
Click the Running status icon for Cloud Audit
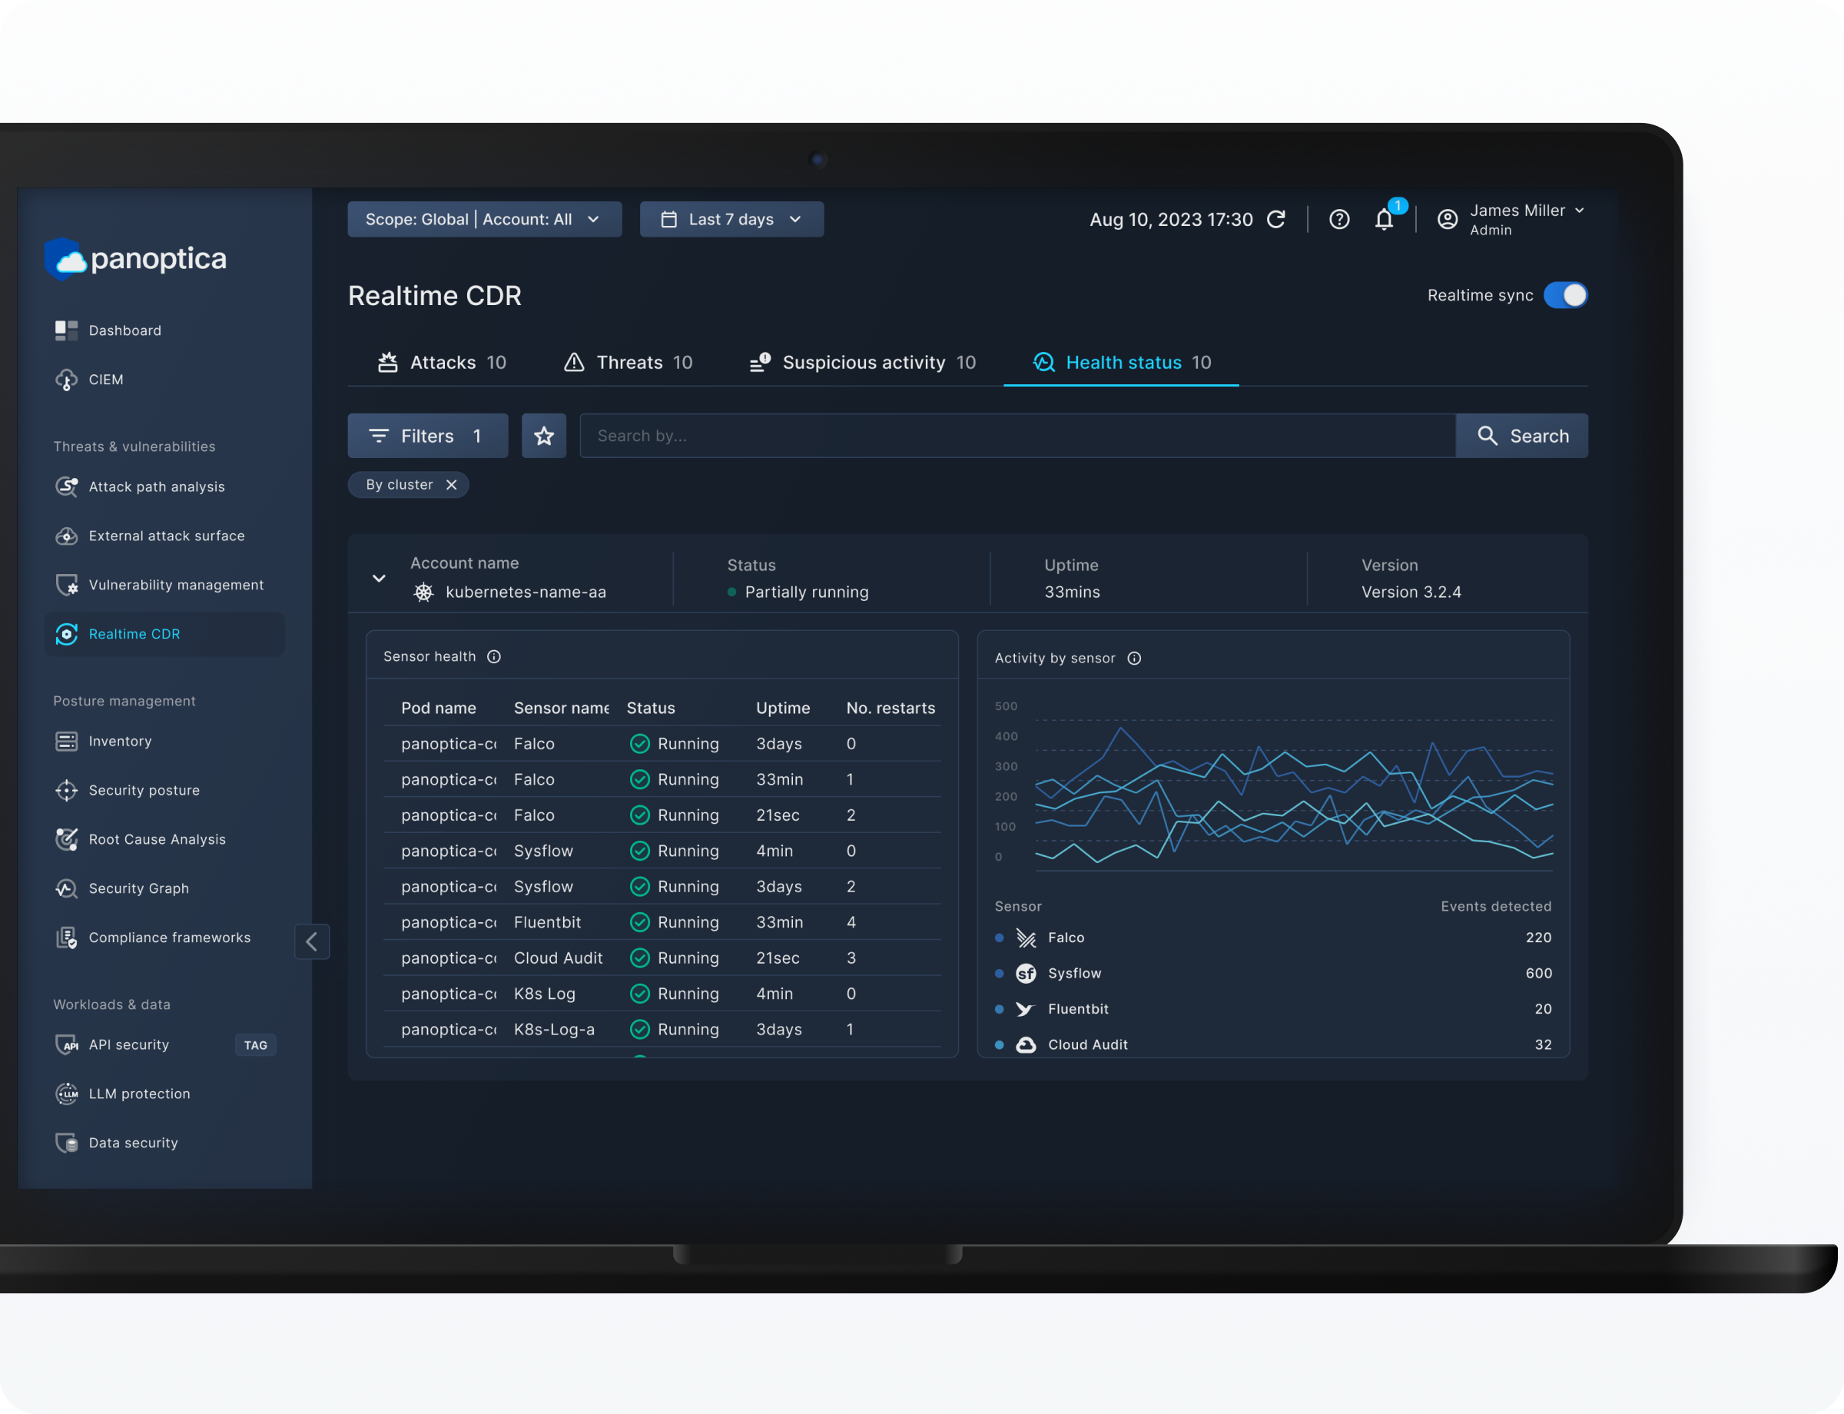click(639, 958)
